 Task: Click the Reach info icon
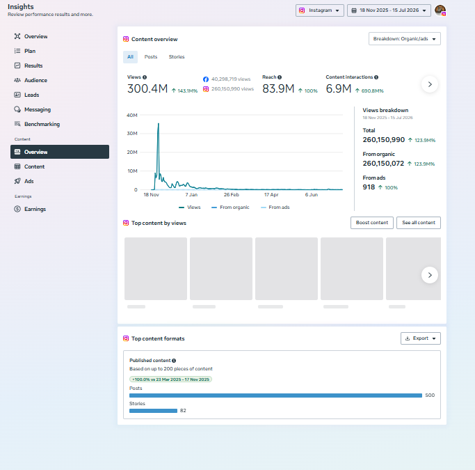point(280,77)
